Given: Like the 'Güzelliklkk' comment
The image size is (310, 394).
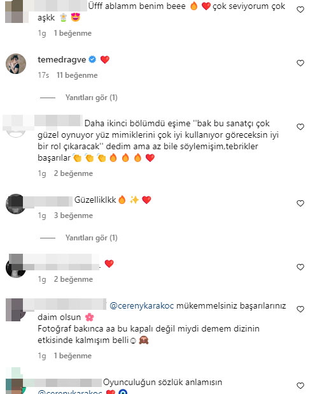Looking at the screenshot, I should click(300, 203).
